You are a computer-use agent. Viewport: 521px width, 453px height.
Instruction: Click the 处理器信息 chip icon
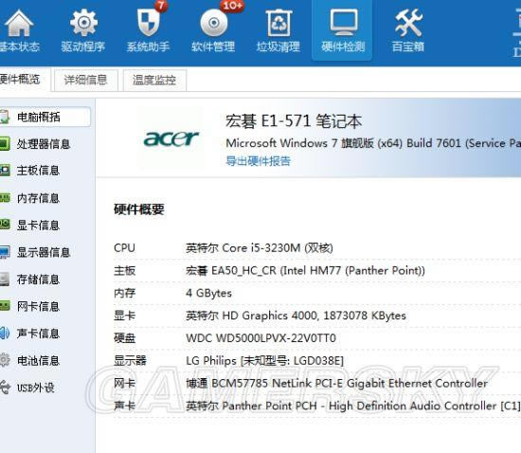coord(5,144)
